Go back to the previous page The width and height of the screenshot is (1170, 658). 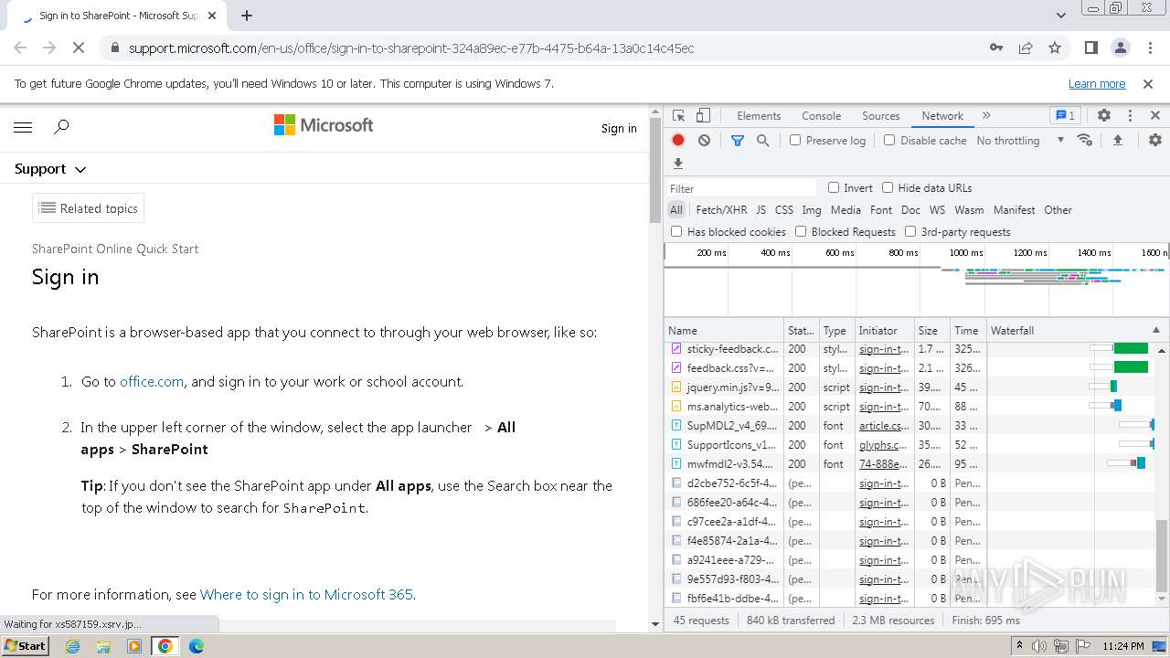(x=20, y=48)
